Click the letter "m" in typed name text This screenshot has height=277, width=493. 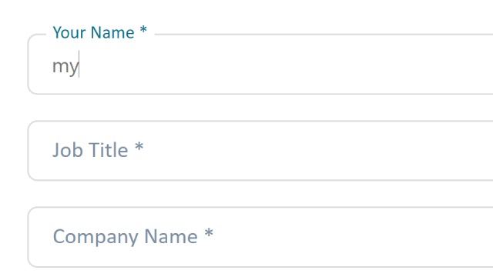click(60, 67)
